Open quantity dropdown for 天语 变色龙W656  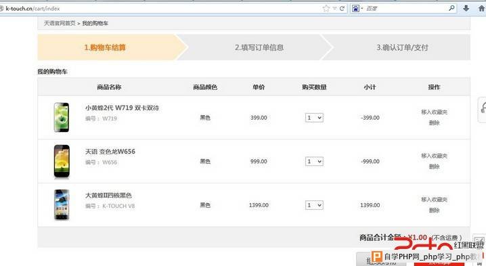(x=314, y=162)
